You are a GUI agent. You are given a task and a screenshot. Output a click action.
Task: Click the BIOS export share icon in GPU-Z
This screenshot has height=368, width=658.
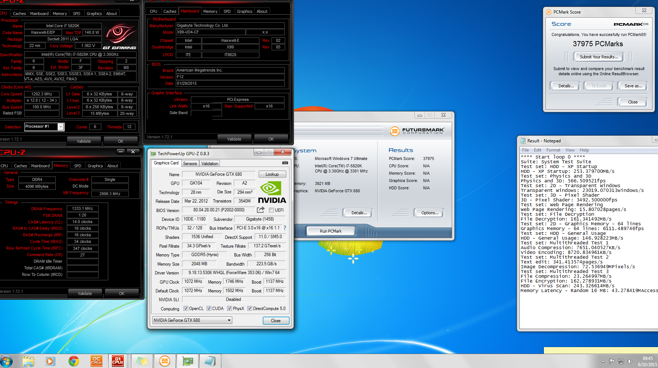click(x=261, y=210)
